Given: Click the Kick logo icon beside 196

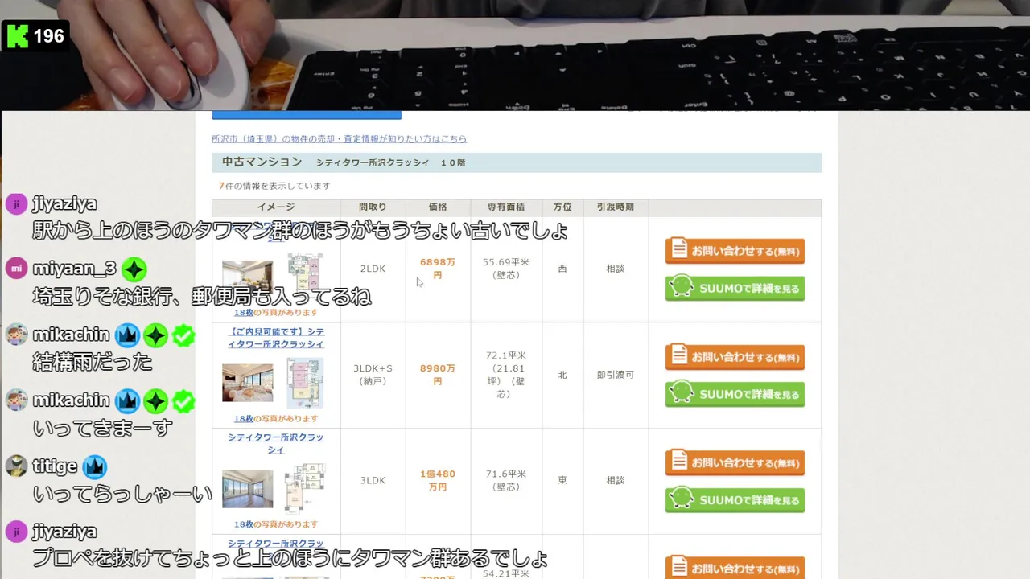Looking at the screenshot, I should (x=17, y=36).
